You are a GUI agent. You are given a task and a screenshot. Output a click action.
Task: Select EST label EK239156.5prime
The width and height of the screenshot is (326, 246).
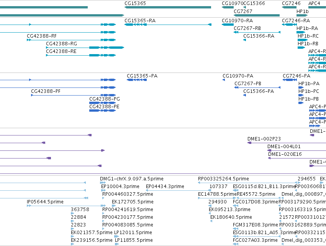pos(92,240)
